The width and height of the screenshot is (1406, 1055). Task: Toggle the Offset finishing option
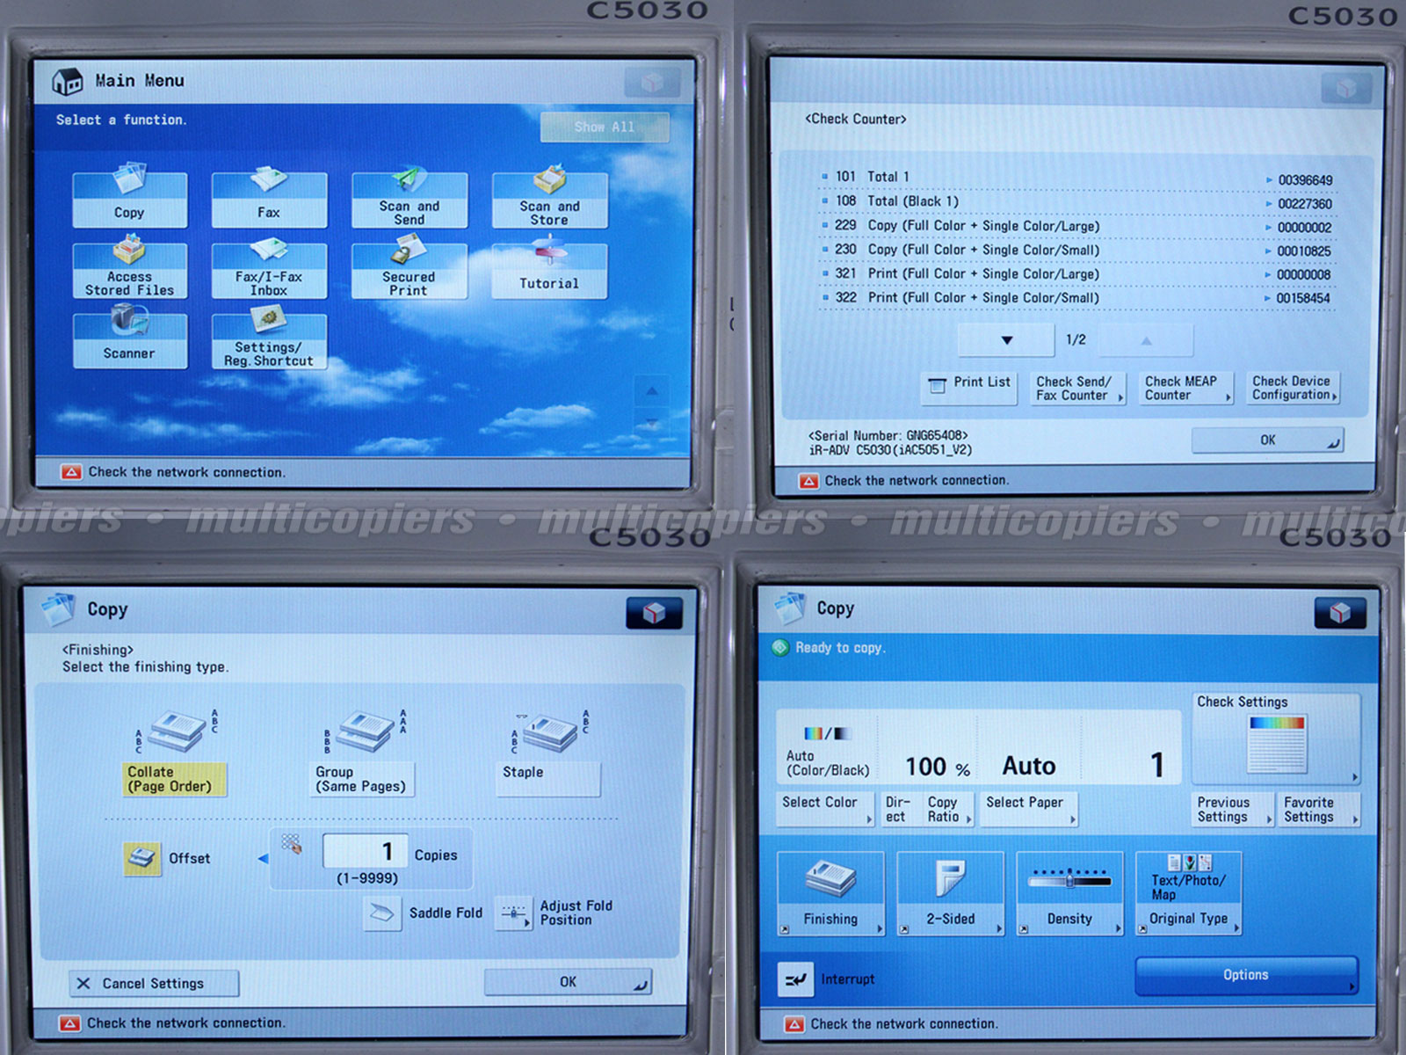point(142,858)
